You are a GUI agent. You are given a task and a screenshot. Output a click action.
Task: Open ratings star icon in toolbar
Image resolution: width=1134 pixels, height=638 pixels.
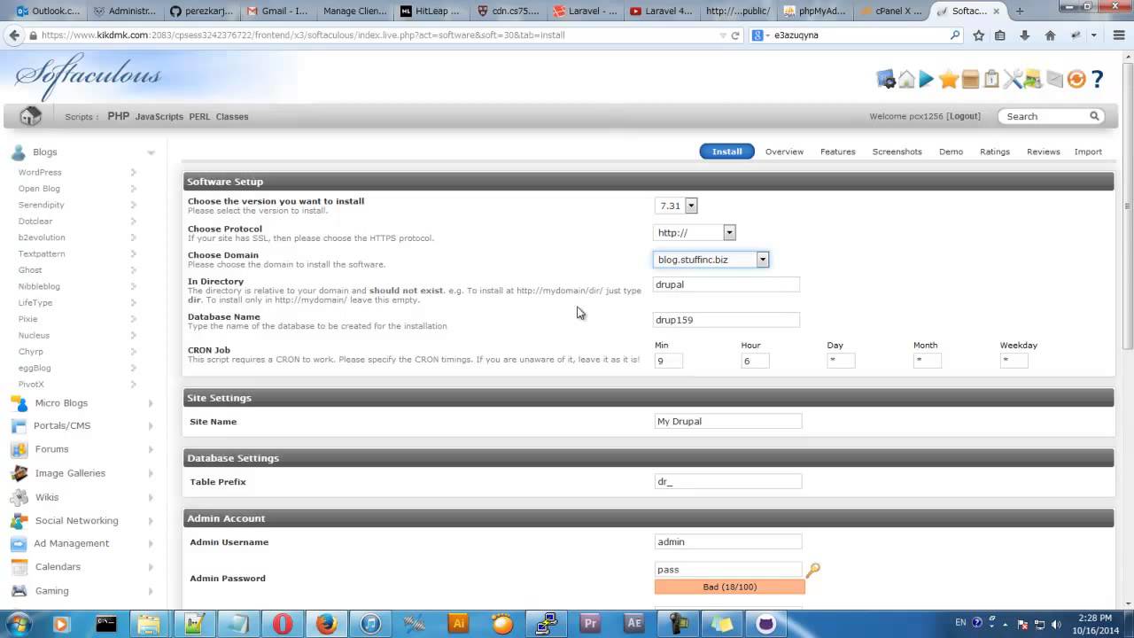click(949, 80)
